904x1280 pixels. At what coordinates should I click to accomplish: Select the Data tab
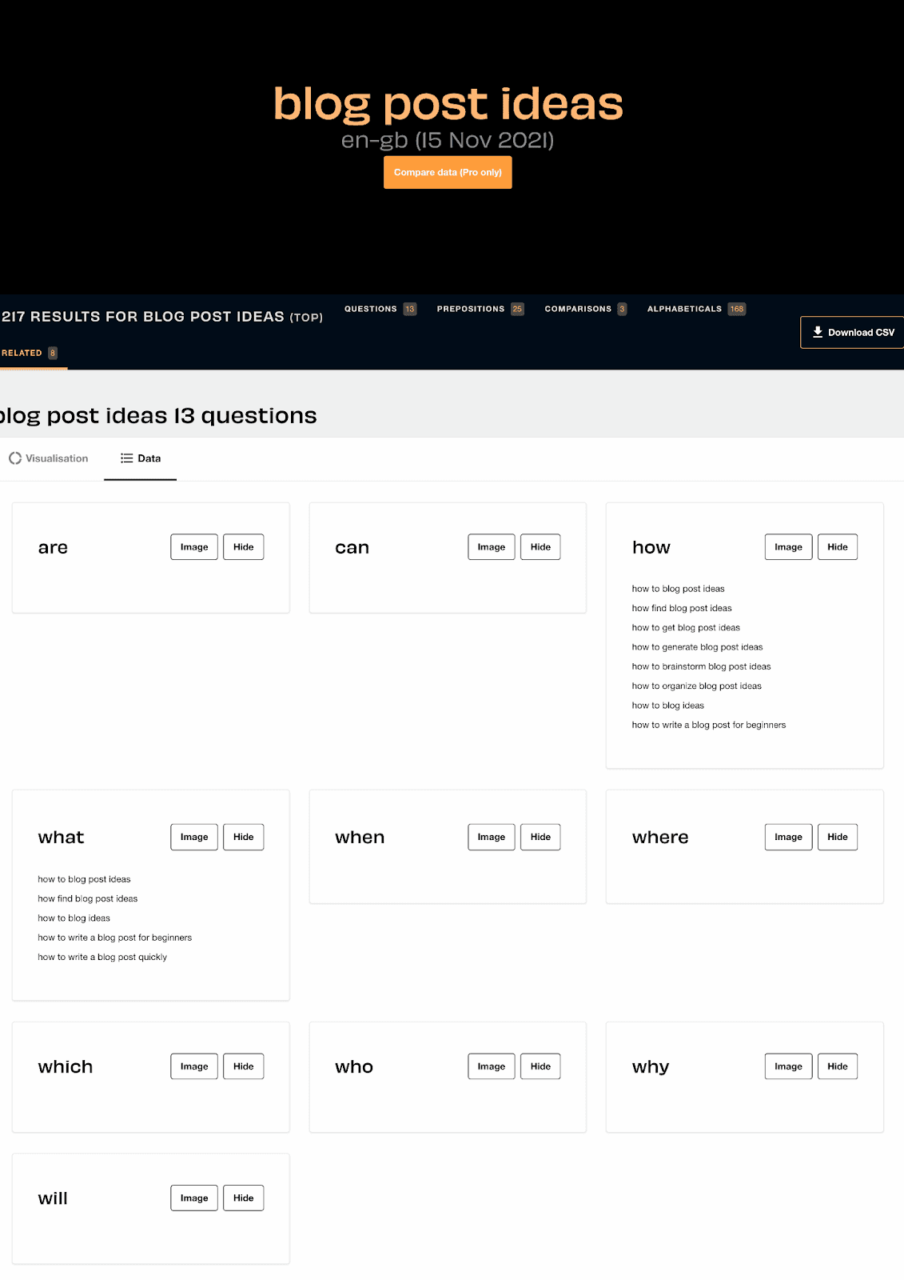pyautogui.click(x=141, y=458)
